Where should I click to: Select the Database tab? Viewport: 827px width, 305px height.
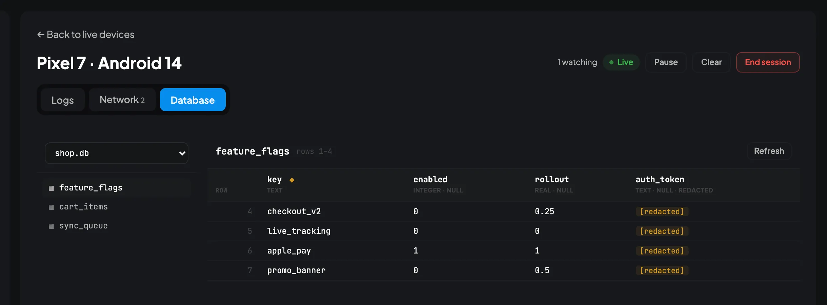(193, 100)
